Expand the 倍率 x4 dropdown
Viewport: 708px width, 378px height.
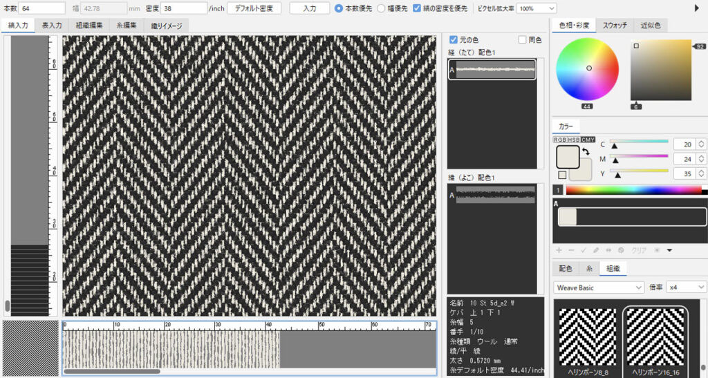click(x=685, y=287)
